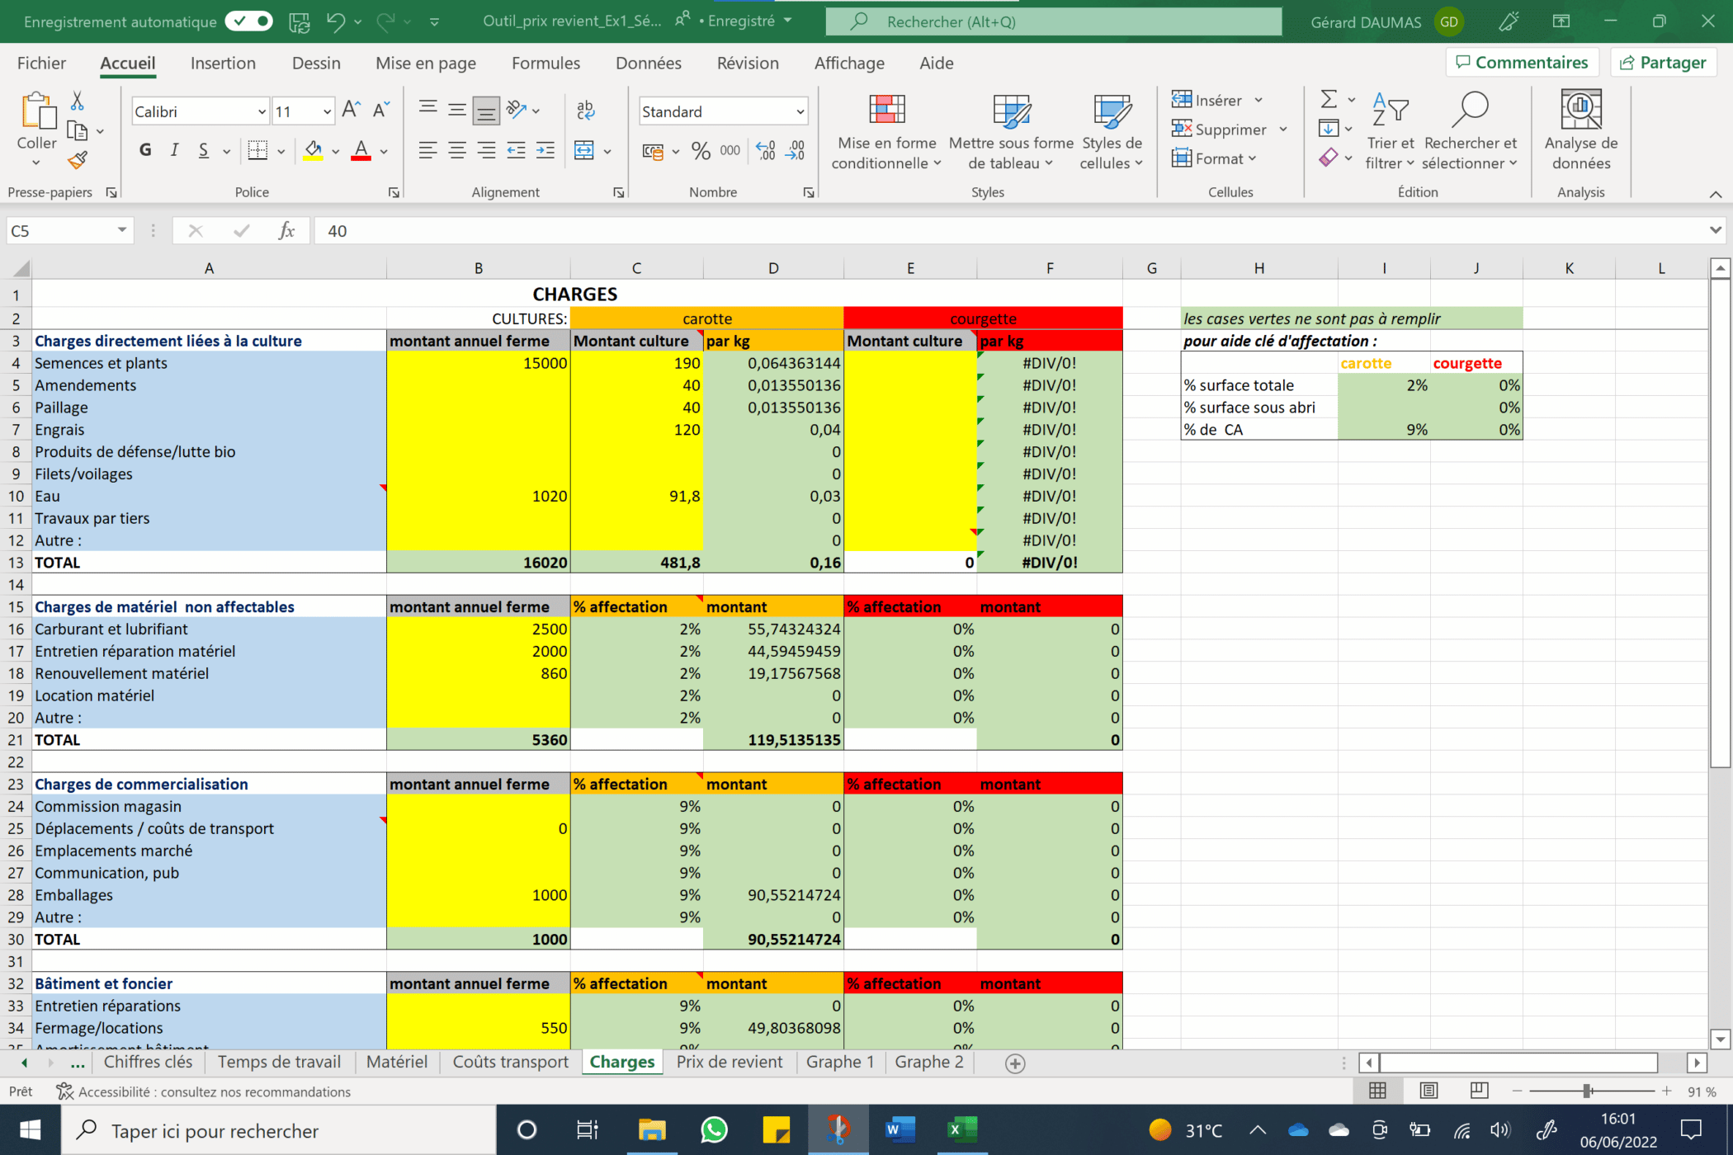This screenshot has width=1733, height=1155.
Task: Switch to Formules ribbon tab
Action: [545, 63]
